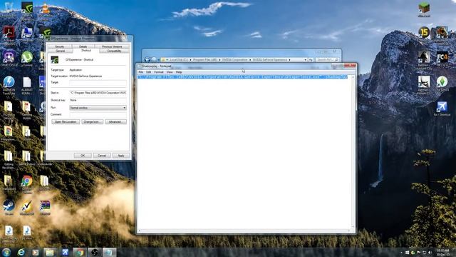
Task: Open the fsx Shortcut airplane desktop icon
Action: (x=442, y=107)
